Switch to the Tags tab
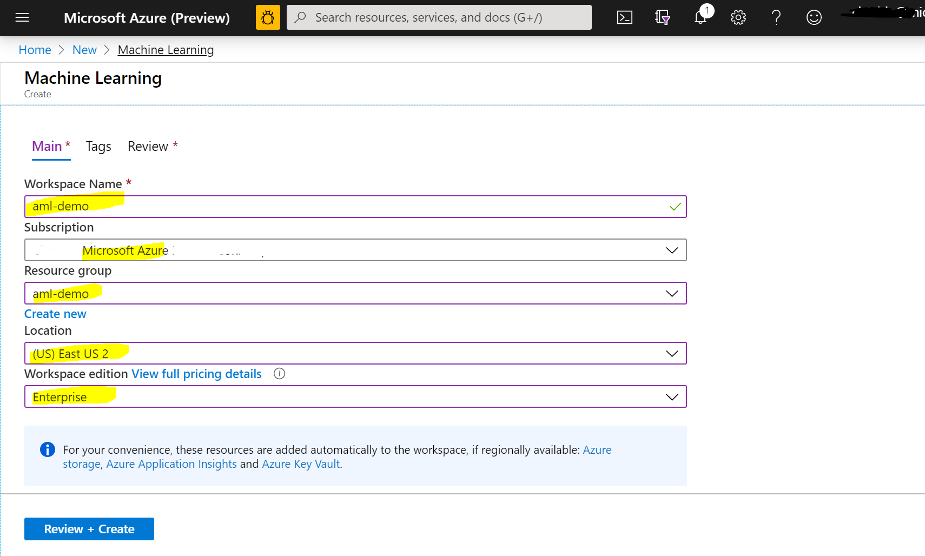This screenshot has width=925, height=556. tap(98, 147)
